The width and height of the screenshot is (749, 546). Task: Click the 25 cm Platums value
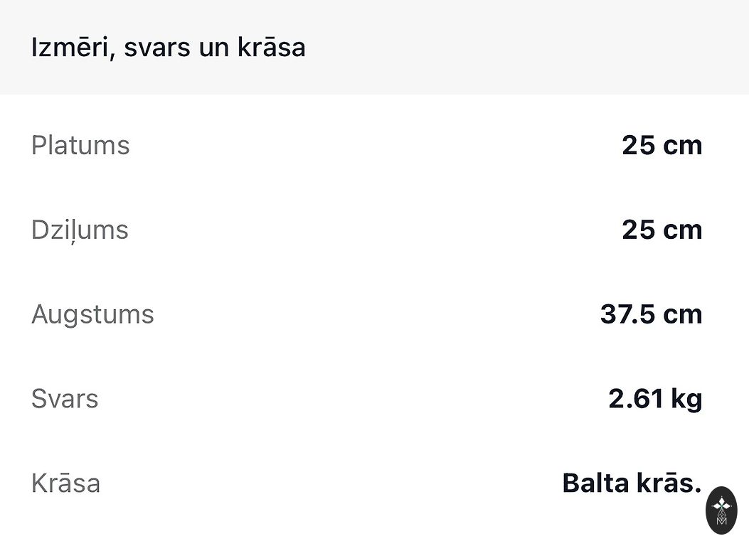point(662,145)
